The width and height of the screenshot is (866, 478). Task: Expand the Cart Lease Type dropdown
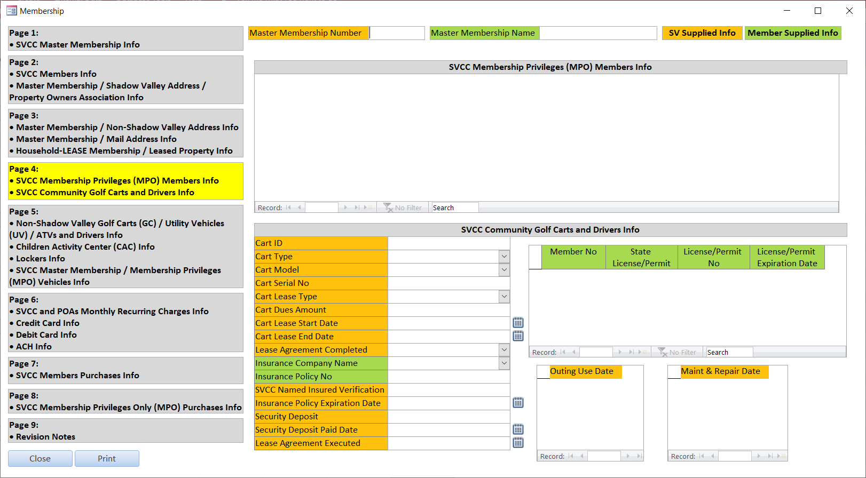[504, 297]
